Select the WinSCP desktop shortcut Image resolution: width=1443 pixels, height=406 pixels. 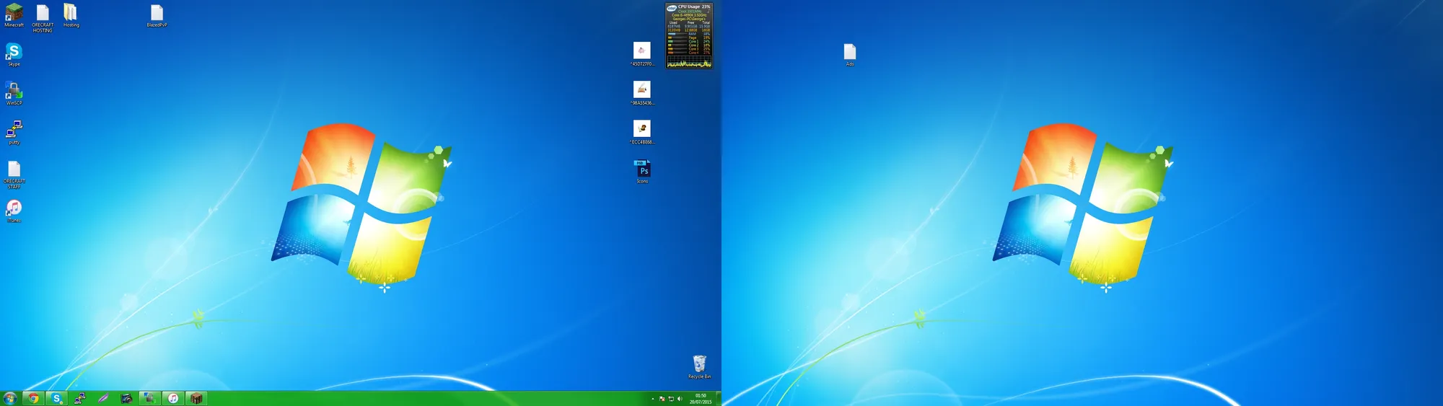14,94
